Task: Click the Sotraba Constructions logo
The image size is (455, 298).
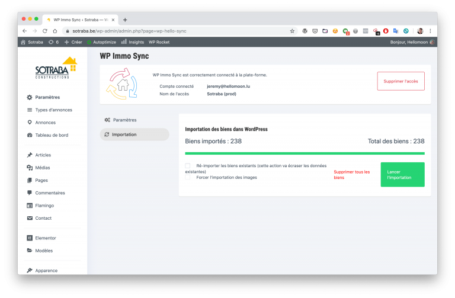Action: tap(56, 68)
